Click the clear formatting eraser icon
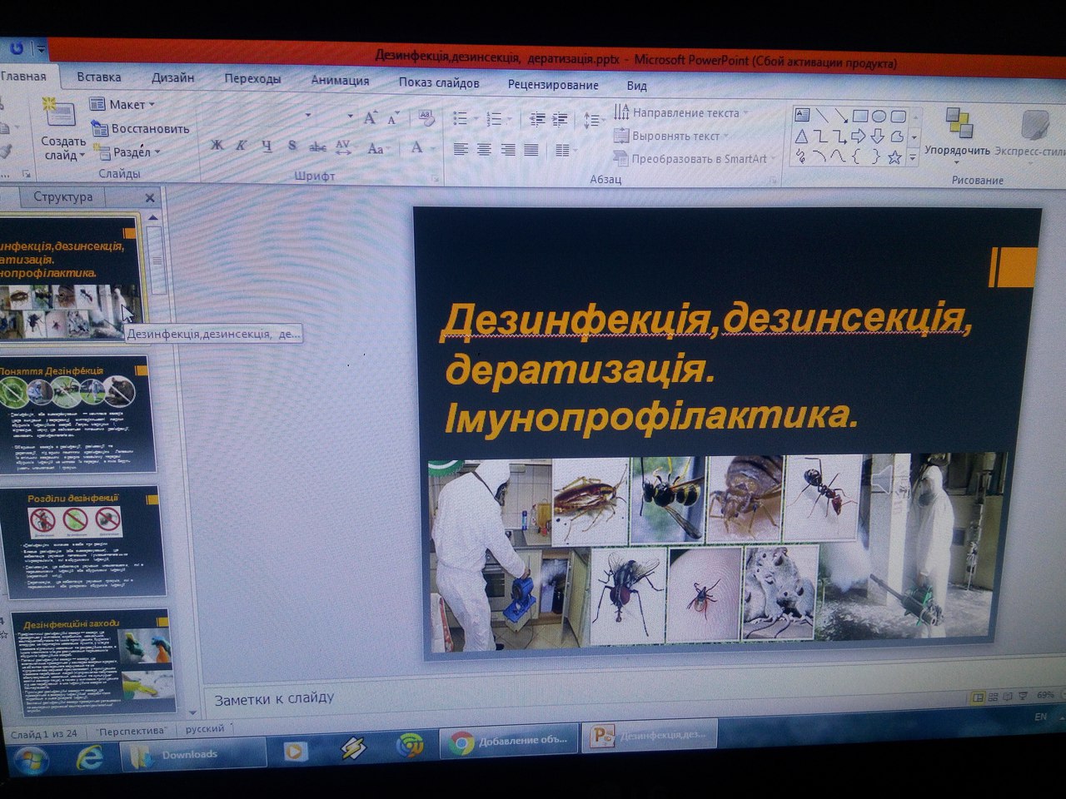This screenshot has width=1066, height=799. [426, 118]
